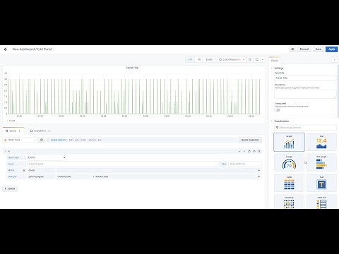Image resolution: width=339 pixels, height=254 pixels.
Task: Toggle Metric row visibility eye icon
Action: coord(24,170)
